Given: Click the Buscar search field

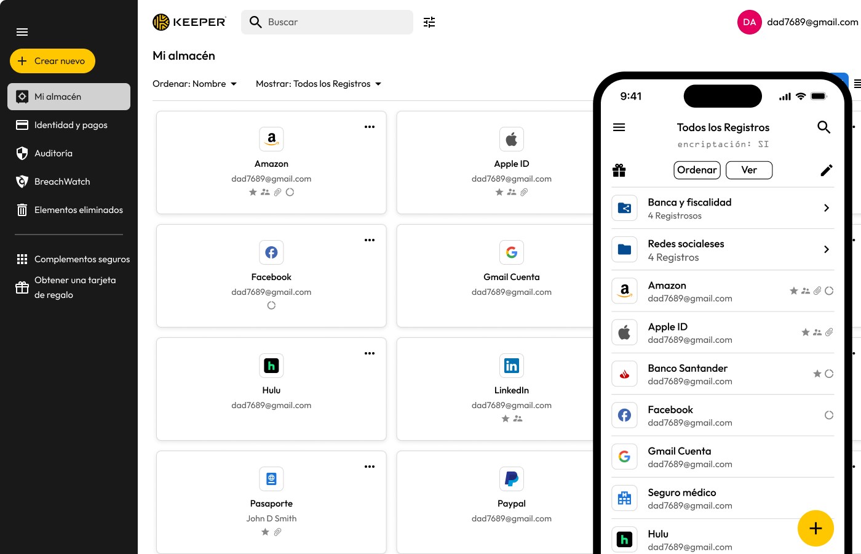Looking at the screenshot, I should [x=327, y=22].
